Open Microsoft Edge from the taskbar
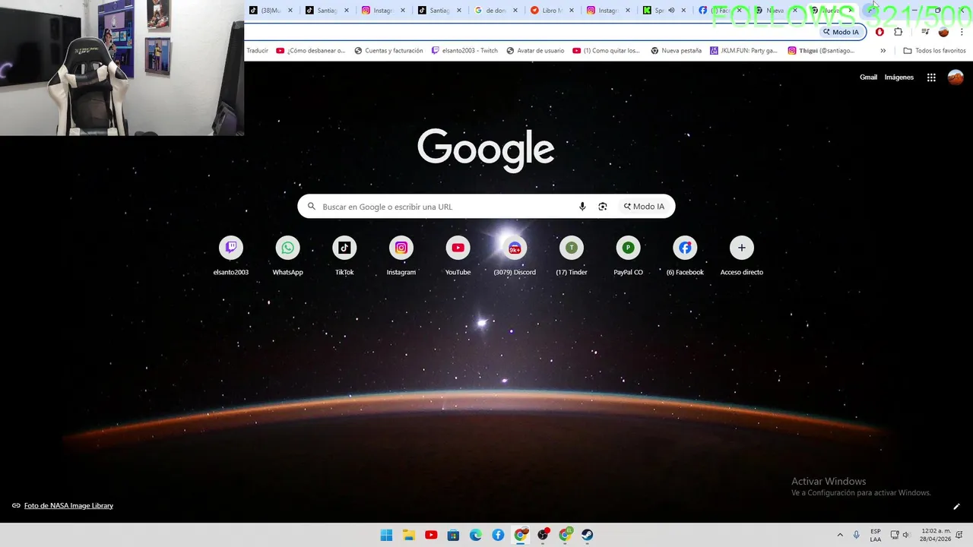 (476, 535)
